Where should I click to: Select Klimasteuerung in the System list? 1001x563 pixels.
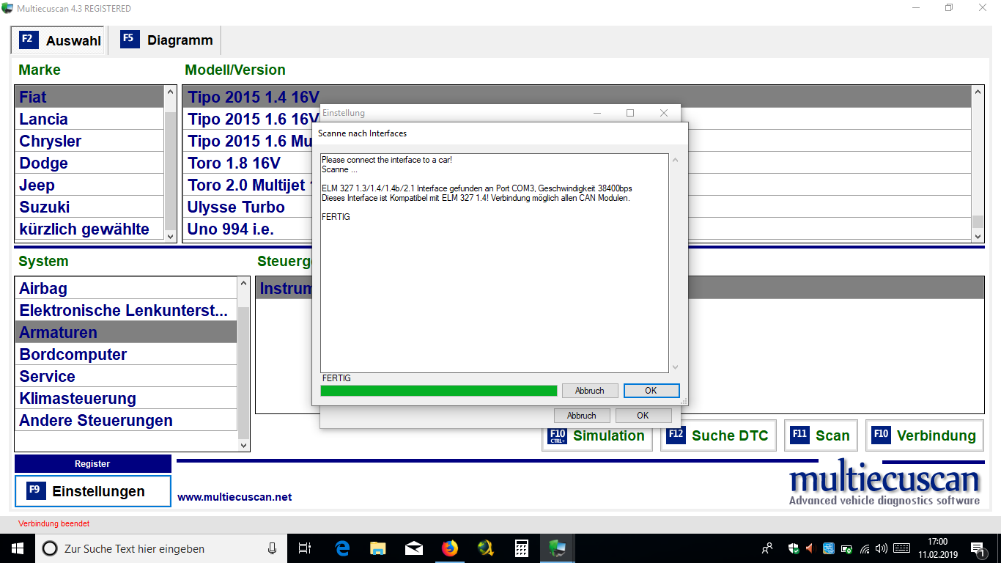pyautogui.click(x=78, y=399)
